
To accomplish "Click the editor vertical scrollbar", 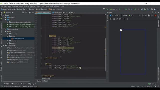I will (x=106, y=55).
